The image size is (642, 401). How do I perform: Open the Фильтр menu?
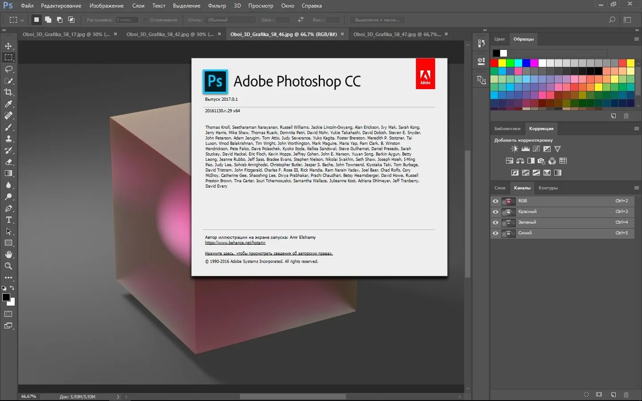217,6
